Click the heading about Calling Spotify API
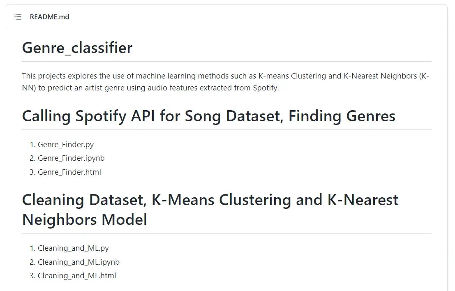This screenshot has height=291, width=455. click(208, 116)
